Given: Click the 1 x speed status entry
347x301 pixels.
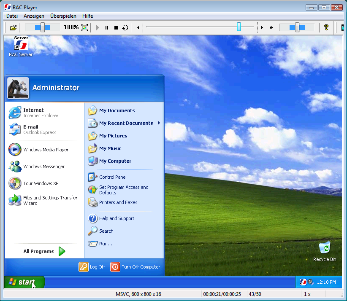Looking at the screenshot, I should click(307, 294).
